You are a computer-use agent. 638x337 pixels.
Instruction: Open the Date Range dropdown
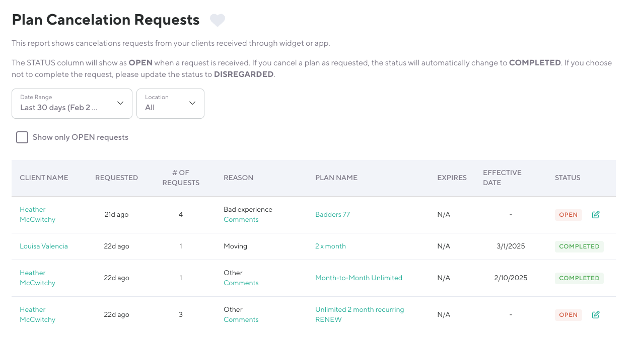click(72, 104)
